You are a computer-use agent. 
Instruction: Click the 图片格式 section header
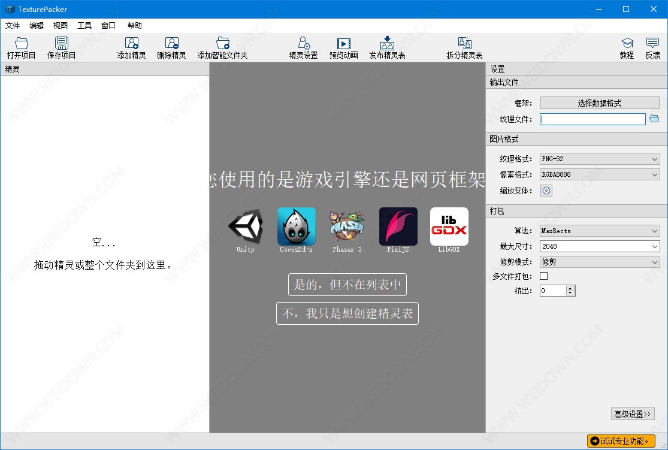(x=576, y=140)
